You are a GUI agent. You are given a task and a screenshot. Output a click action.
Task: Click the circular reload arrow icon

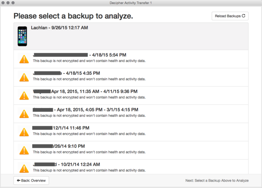point(244,16)
